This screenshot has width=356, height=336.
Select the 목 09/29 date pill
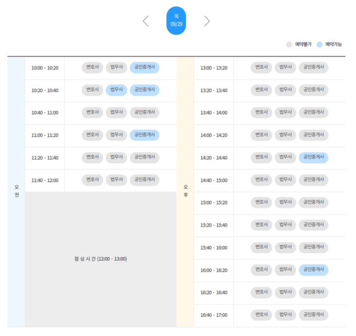pos(176,20)
